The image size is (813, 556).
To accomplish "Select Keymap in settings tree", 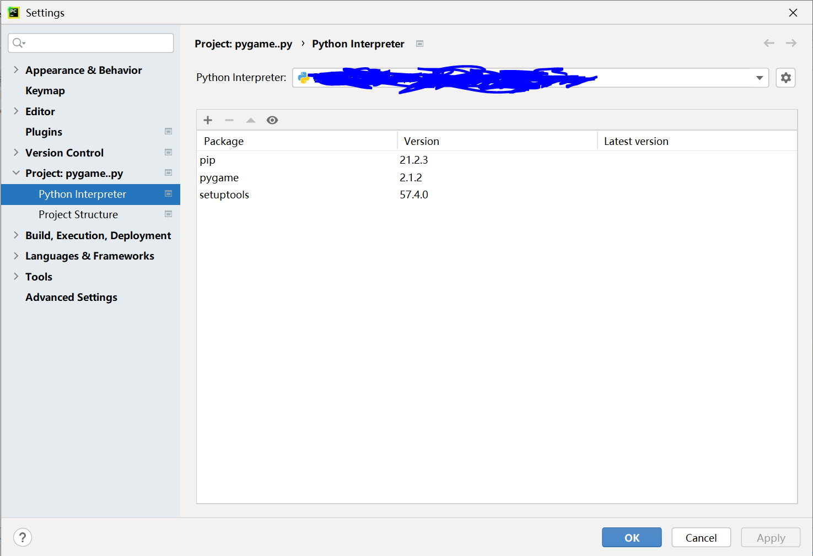I will tap(45, 90).
